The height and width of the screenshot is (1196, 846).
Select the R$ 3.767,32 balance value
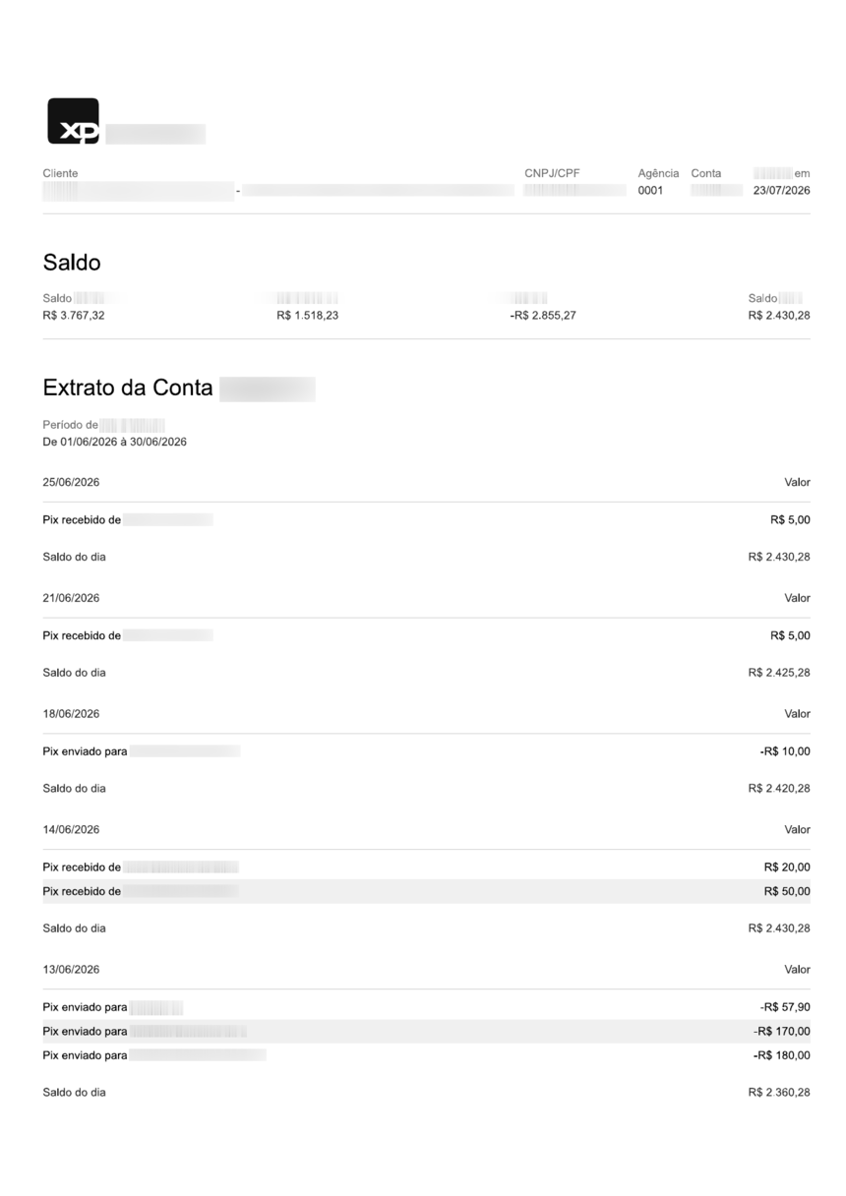pos(74,316)
